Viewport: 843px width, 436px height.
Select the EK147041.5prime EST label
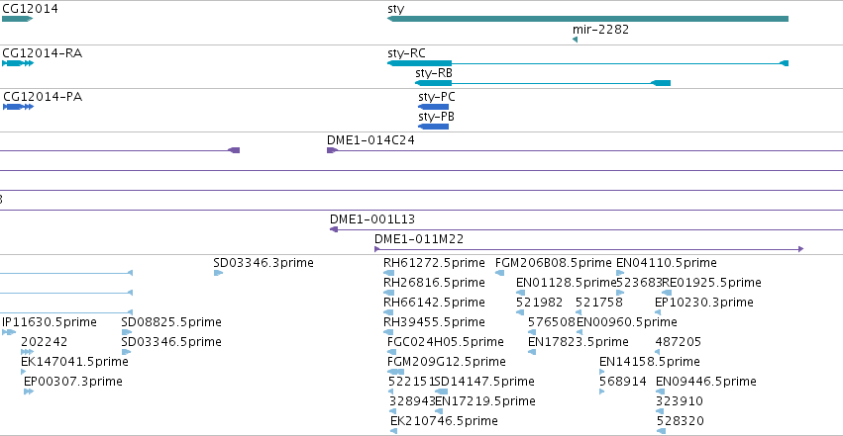coord(74,362)
